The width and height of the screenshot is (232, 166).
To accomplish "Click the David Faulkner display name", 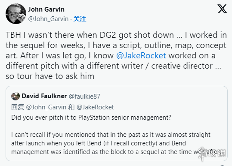I will tap(44, 96).
